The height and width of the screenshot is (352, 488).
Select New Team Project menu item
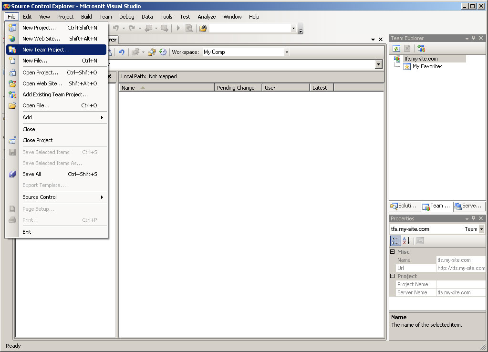coord(56,50)
